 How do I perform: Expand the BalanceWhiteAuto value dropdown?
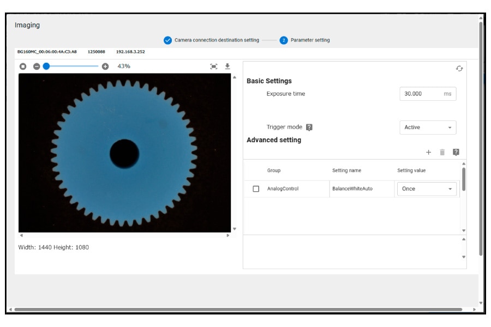(x=426, y=189)
